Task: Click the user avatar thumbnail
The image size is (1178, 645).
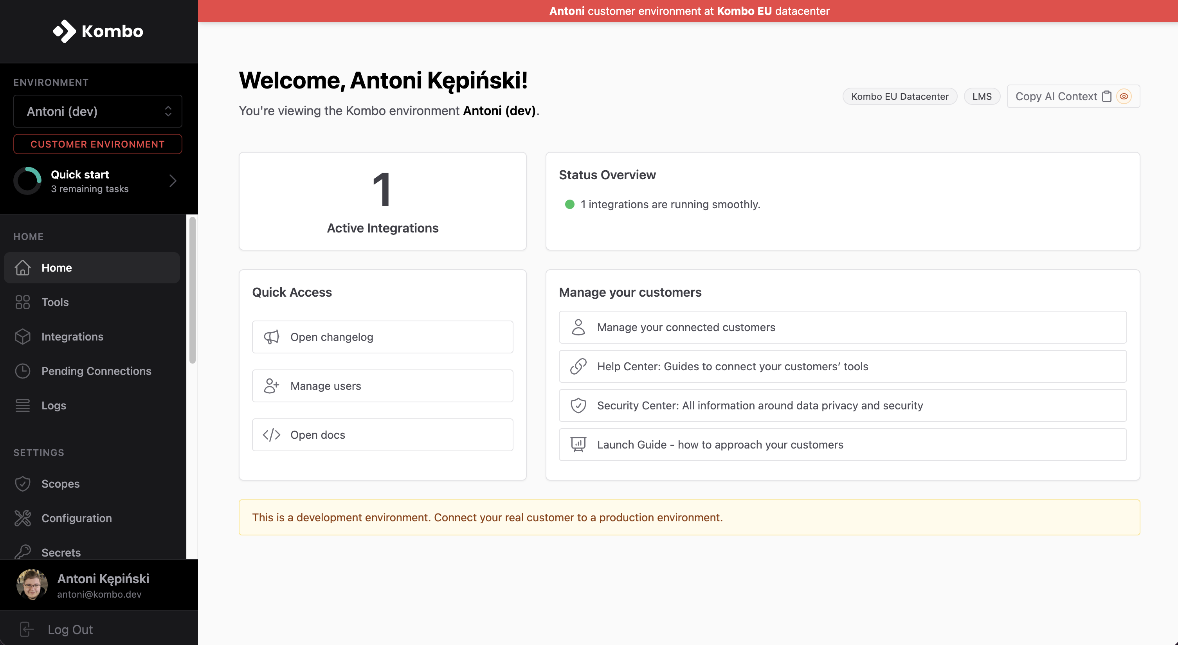Action: [x=32, y=585]
